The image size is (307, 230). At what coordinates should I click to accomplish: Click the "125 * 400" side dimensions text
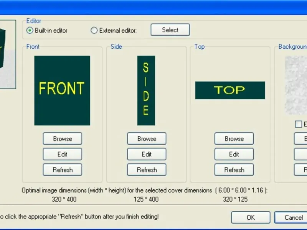pyautogui.click(x=146, y=199)
